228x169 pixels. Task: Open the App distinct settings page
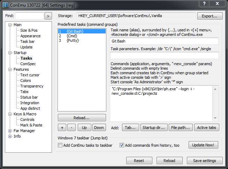30,108
